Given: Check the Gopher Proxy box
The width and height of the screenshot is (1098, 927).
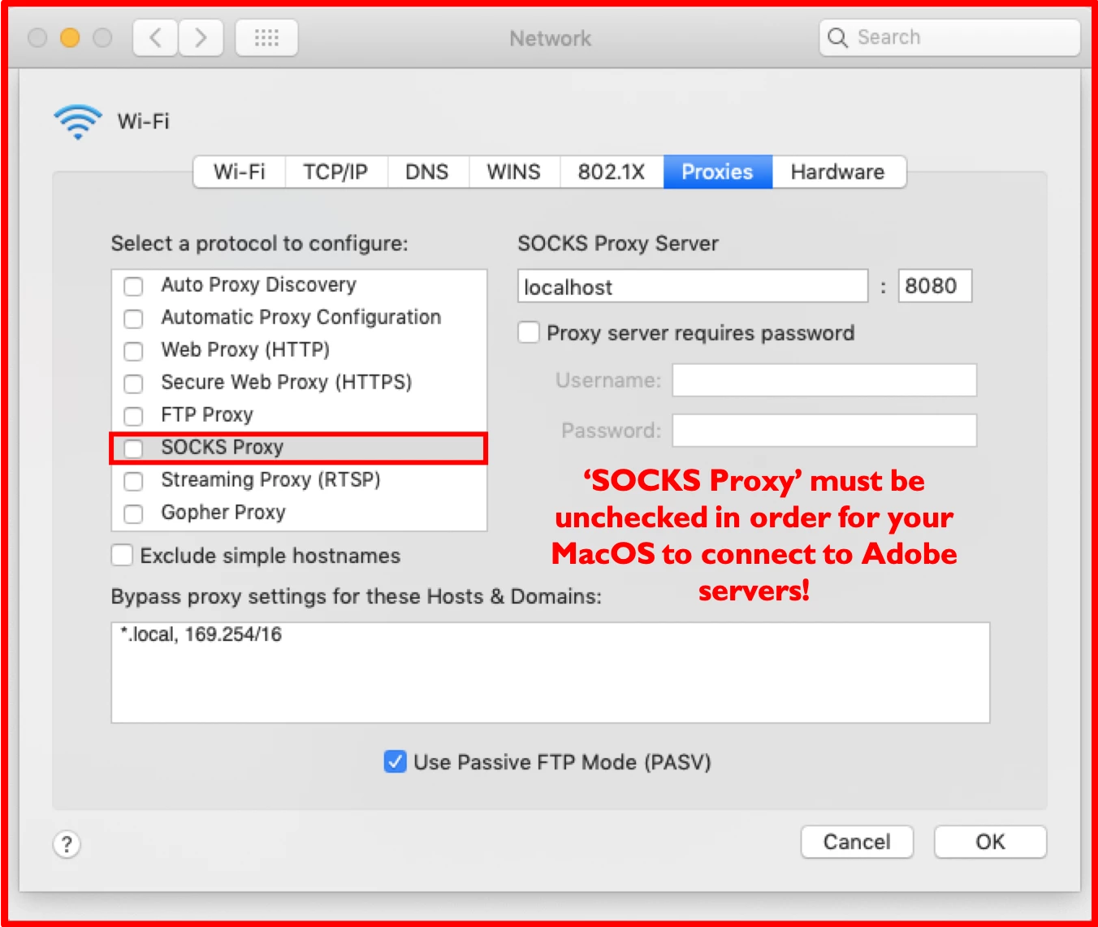Looking at the screenshot, I should coord(133,513).
